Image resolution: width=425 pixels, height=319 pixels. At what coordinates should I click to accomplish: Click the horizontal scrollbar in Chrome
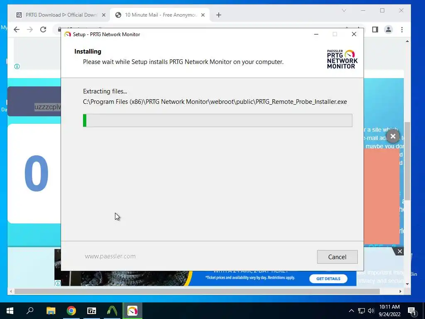[x=197, y=291]
